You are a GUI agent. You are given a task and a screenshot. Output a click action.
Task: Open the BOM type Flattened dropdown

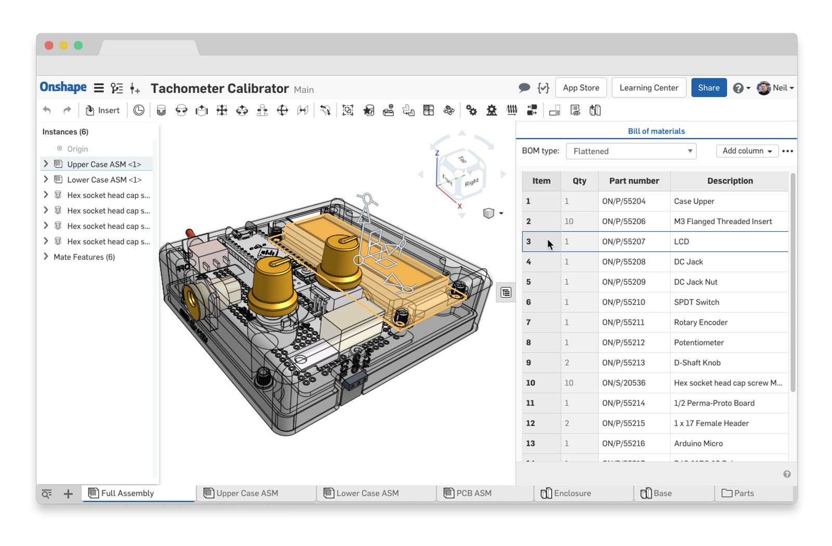[x=631, y=151]
